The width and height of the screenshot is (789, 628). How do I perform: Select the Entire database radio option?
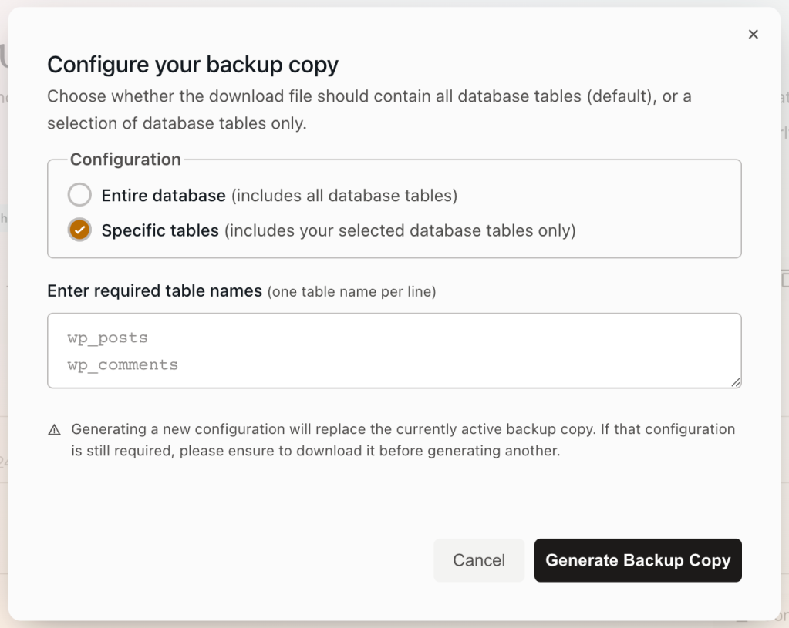[x=79, y=195]
